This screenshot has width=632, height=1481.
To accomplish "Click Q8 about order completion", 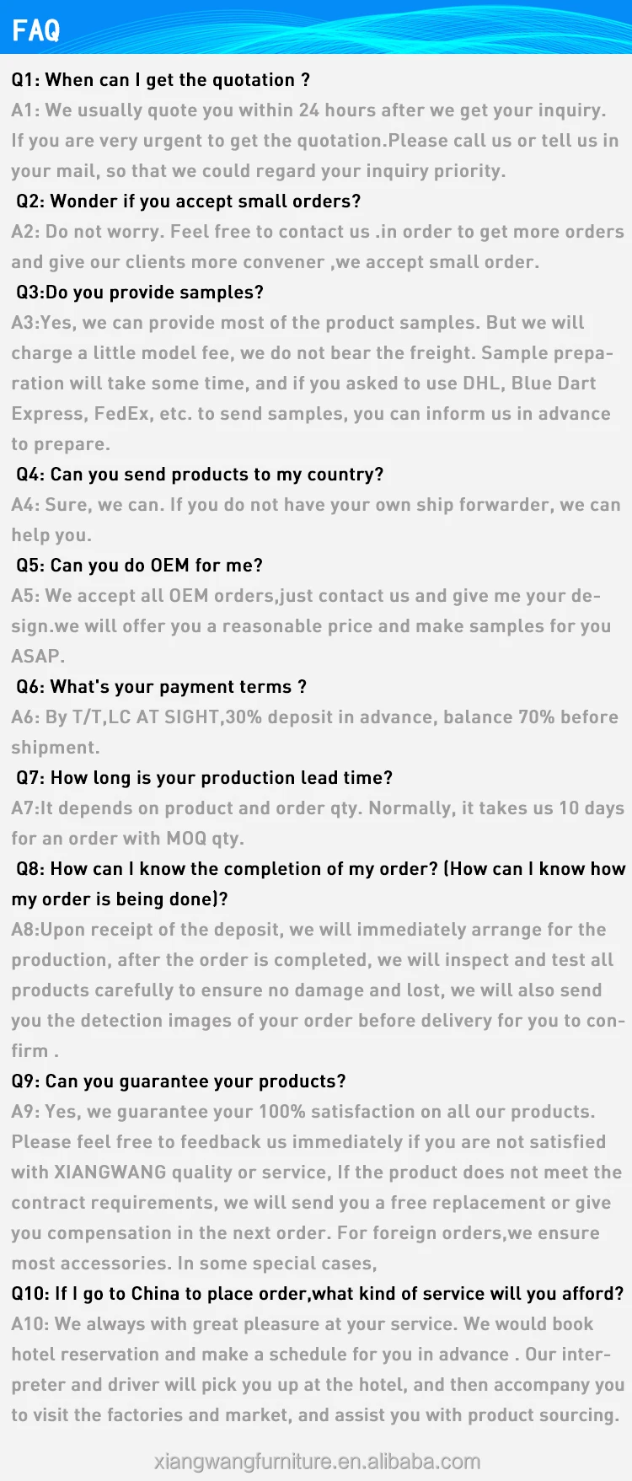I will [x=320, y=869].
